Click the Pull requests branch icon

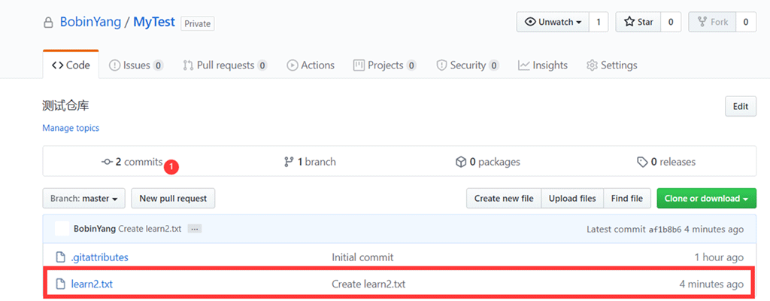tap(188, 65)
